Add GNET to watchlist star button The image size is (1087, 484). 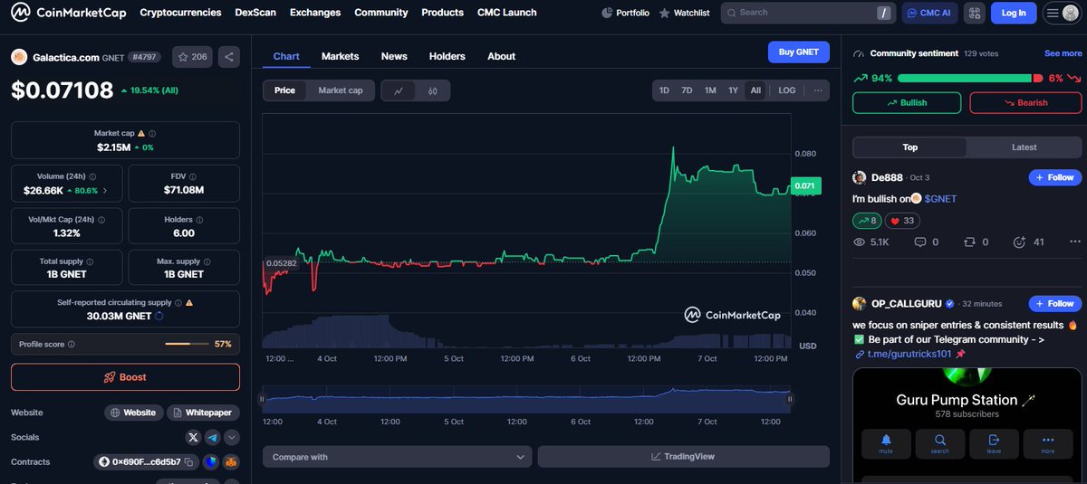[192, 57]
